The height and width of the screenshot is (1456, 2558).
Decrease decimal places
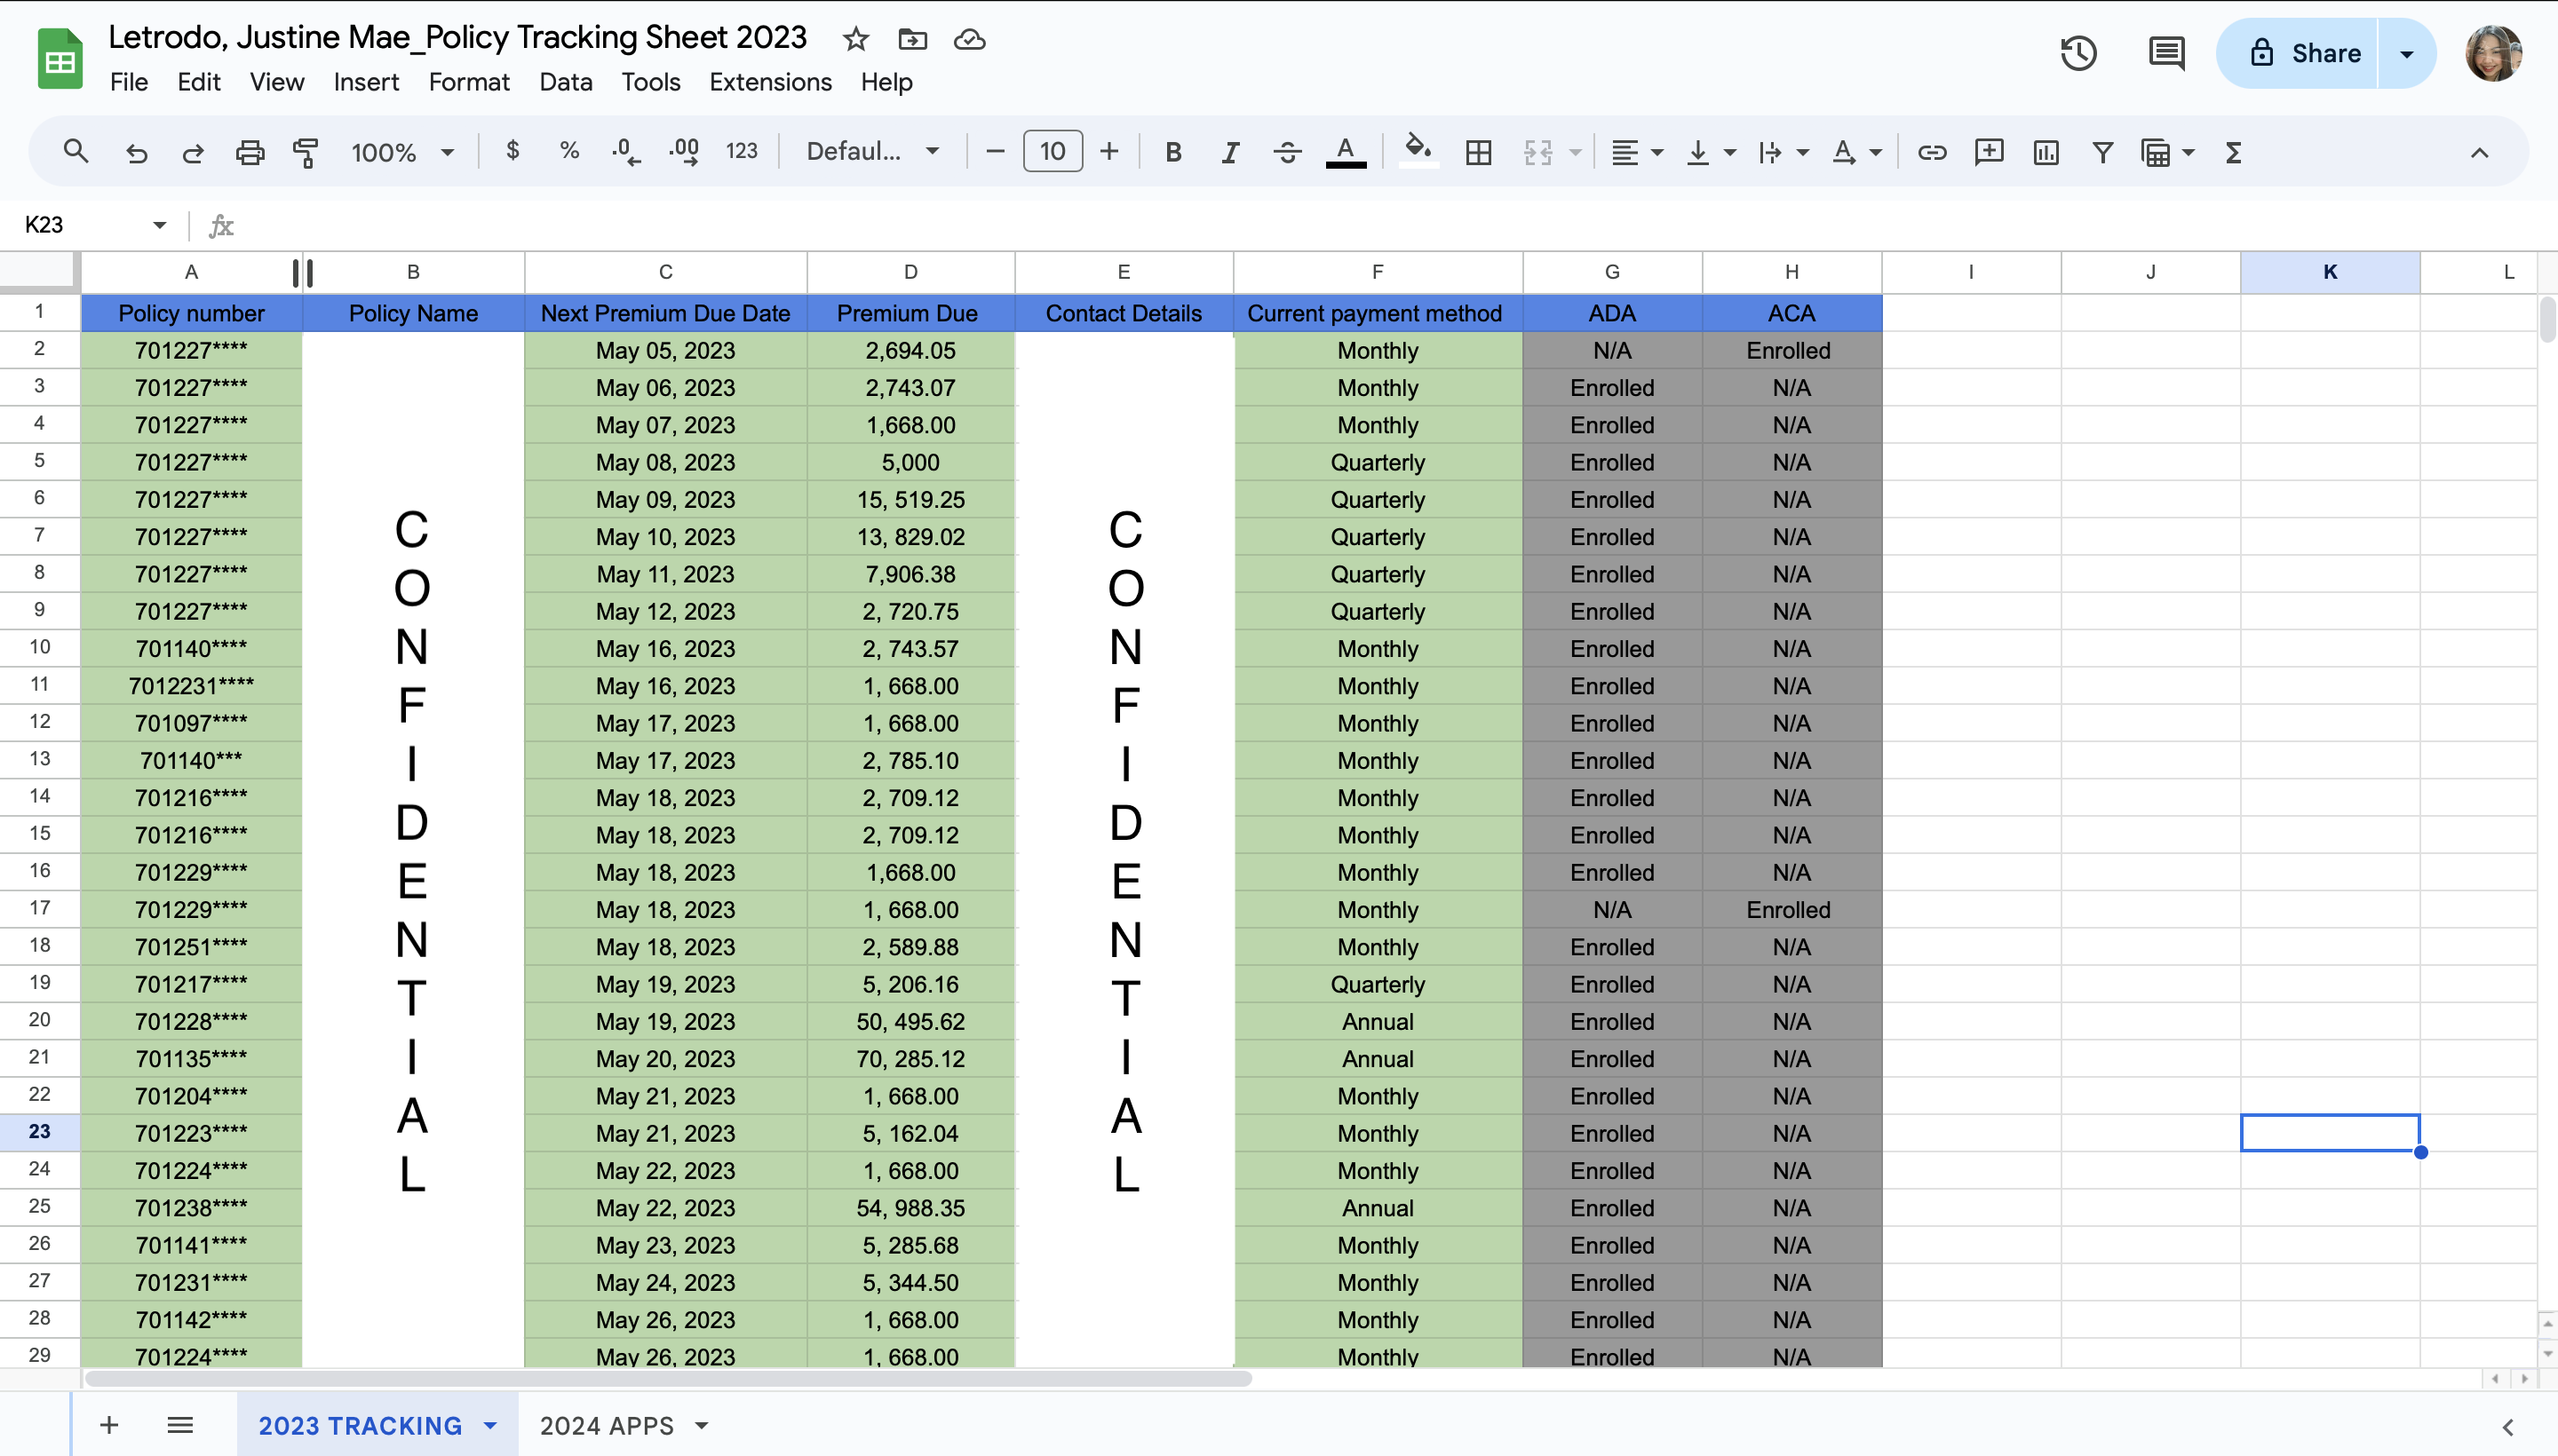626,152
